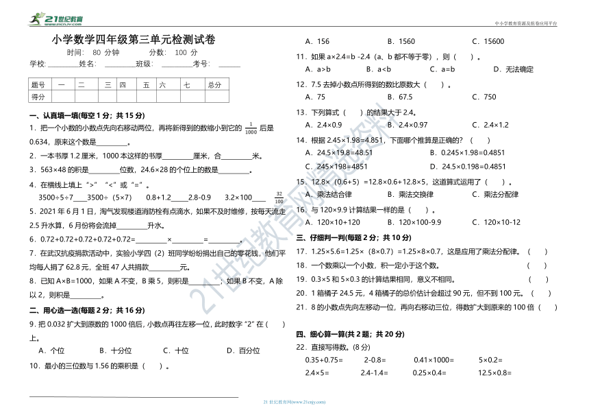Click the fraction 1/1000 in question 1

pos(251,128)
